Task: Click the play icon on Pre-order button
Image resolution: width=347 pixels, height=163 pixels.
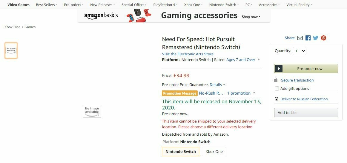Action: click(279, 69)
